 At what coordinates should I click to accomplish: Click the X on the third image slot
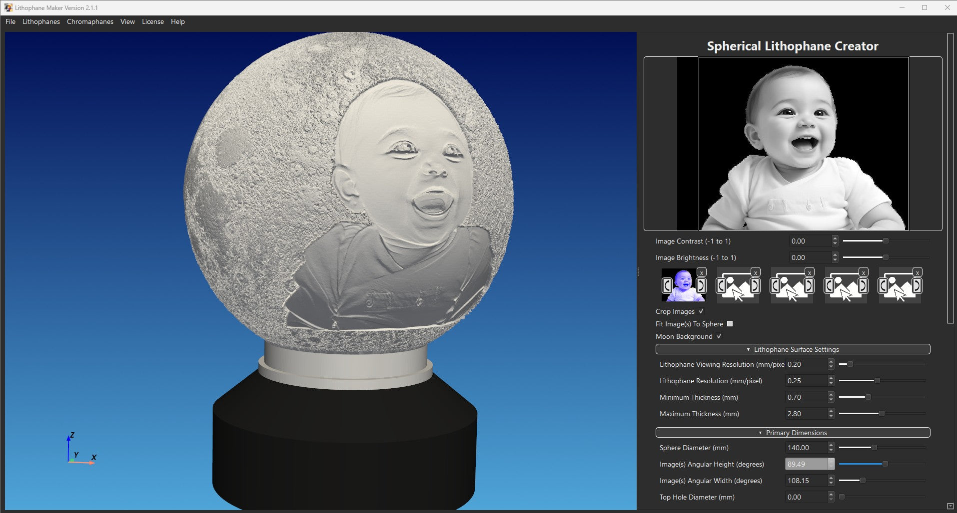click(x=810, y=273)
